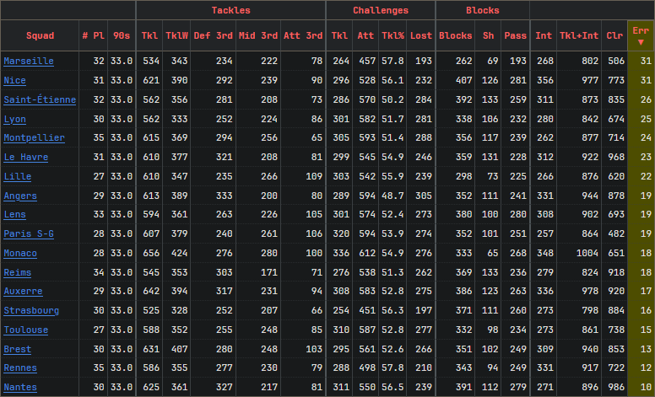Select Le Havre's Clr value 968
Viewport: 655px width, 397px height.
[x=616, y=158]
